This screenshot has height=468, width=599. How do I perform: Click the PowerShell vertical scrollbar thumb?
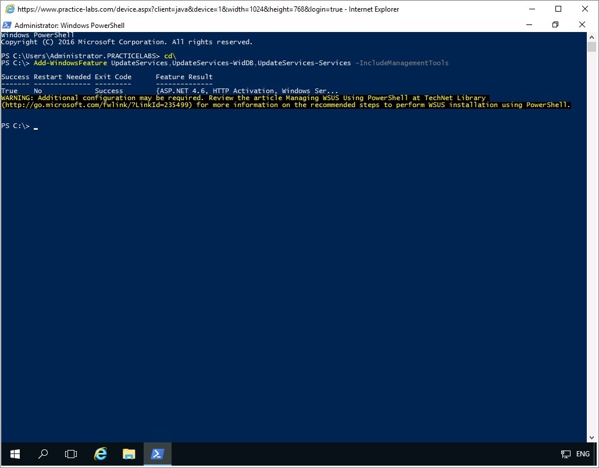pos(591,47)
